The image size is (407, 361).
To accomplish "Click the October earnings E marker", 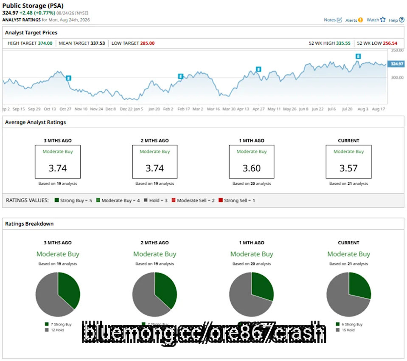I will coord(68,78).
